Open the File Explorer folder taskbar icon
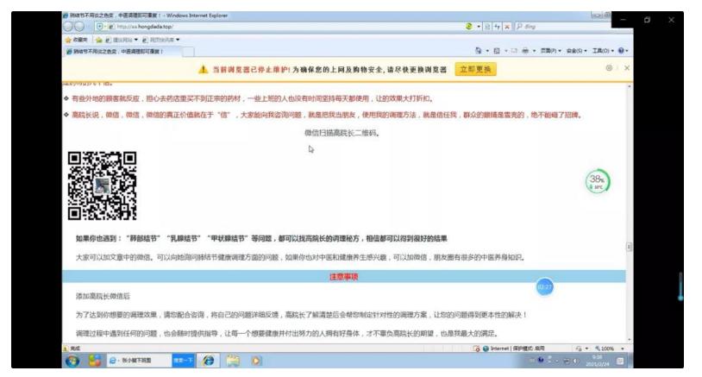Image resolution: width=702 pixels, height=377 pixels. point(233,361)
